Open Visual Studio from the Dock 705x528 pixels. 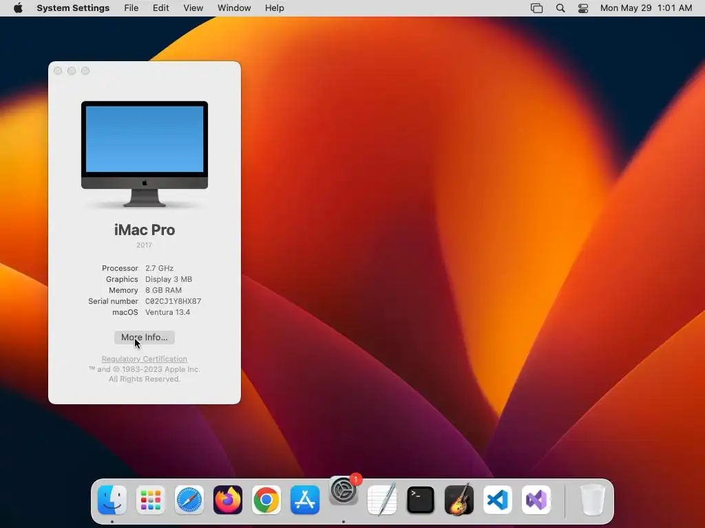coord(536,500)
